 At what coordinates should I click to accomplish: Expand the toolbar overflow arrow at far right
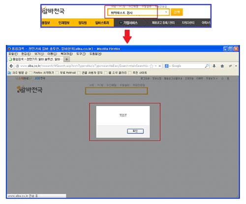[x=236, y=66]
